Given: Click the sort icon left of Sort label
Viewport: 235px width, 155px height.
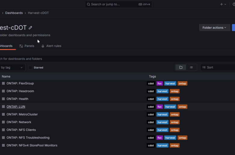Looking at the screenshot, I should click(x=204, y=67).
